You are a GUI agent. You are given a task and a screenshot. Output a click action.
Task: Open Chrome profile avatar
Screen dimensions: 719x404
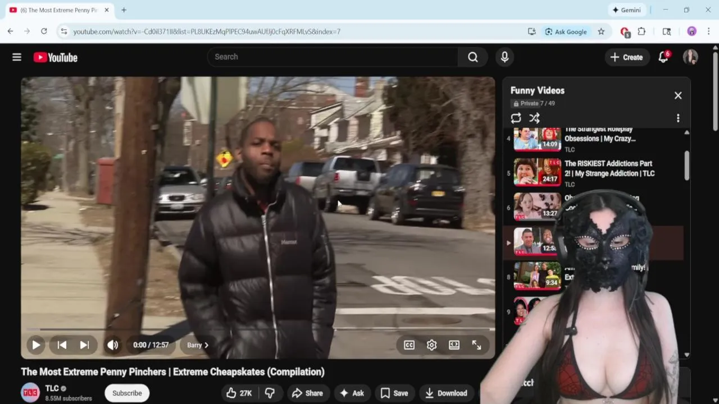click(691, 31)
